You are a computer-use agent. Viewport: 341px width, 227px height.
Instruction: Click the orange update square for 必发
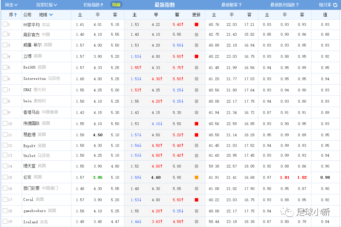click(x=197, y=177)
